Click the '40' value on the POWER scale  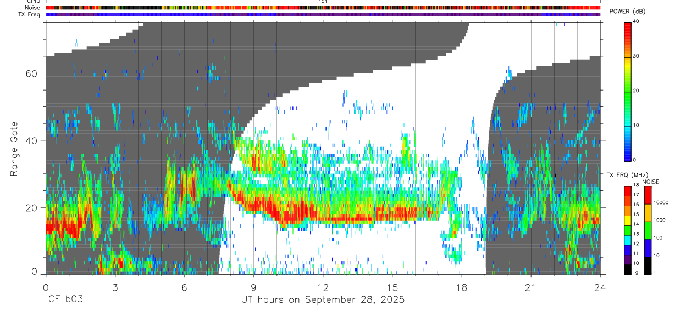point(636,22)
